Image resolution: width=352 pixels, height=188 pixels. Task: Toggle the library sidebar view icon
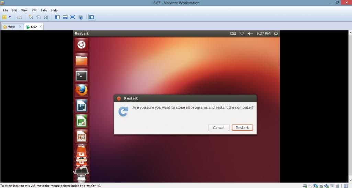coord(57,17)
